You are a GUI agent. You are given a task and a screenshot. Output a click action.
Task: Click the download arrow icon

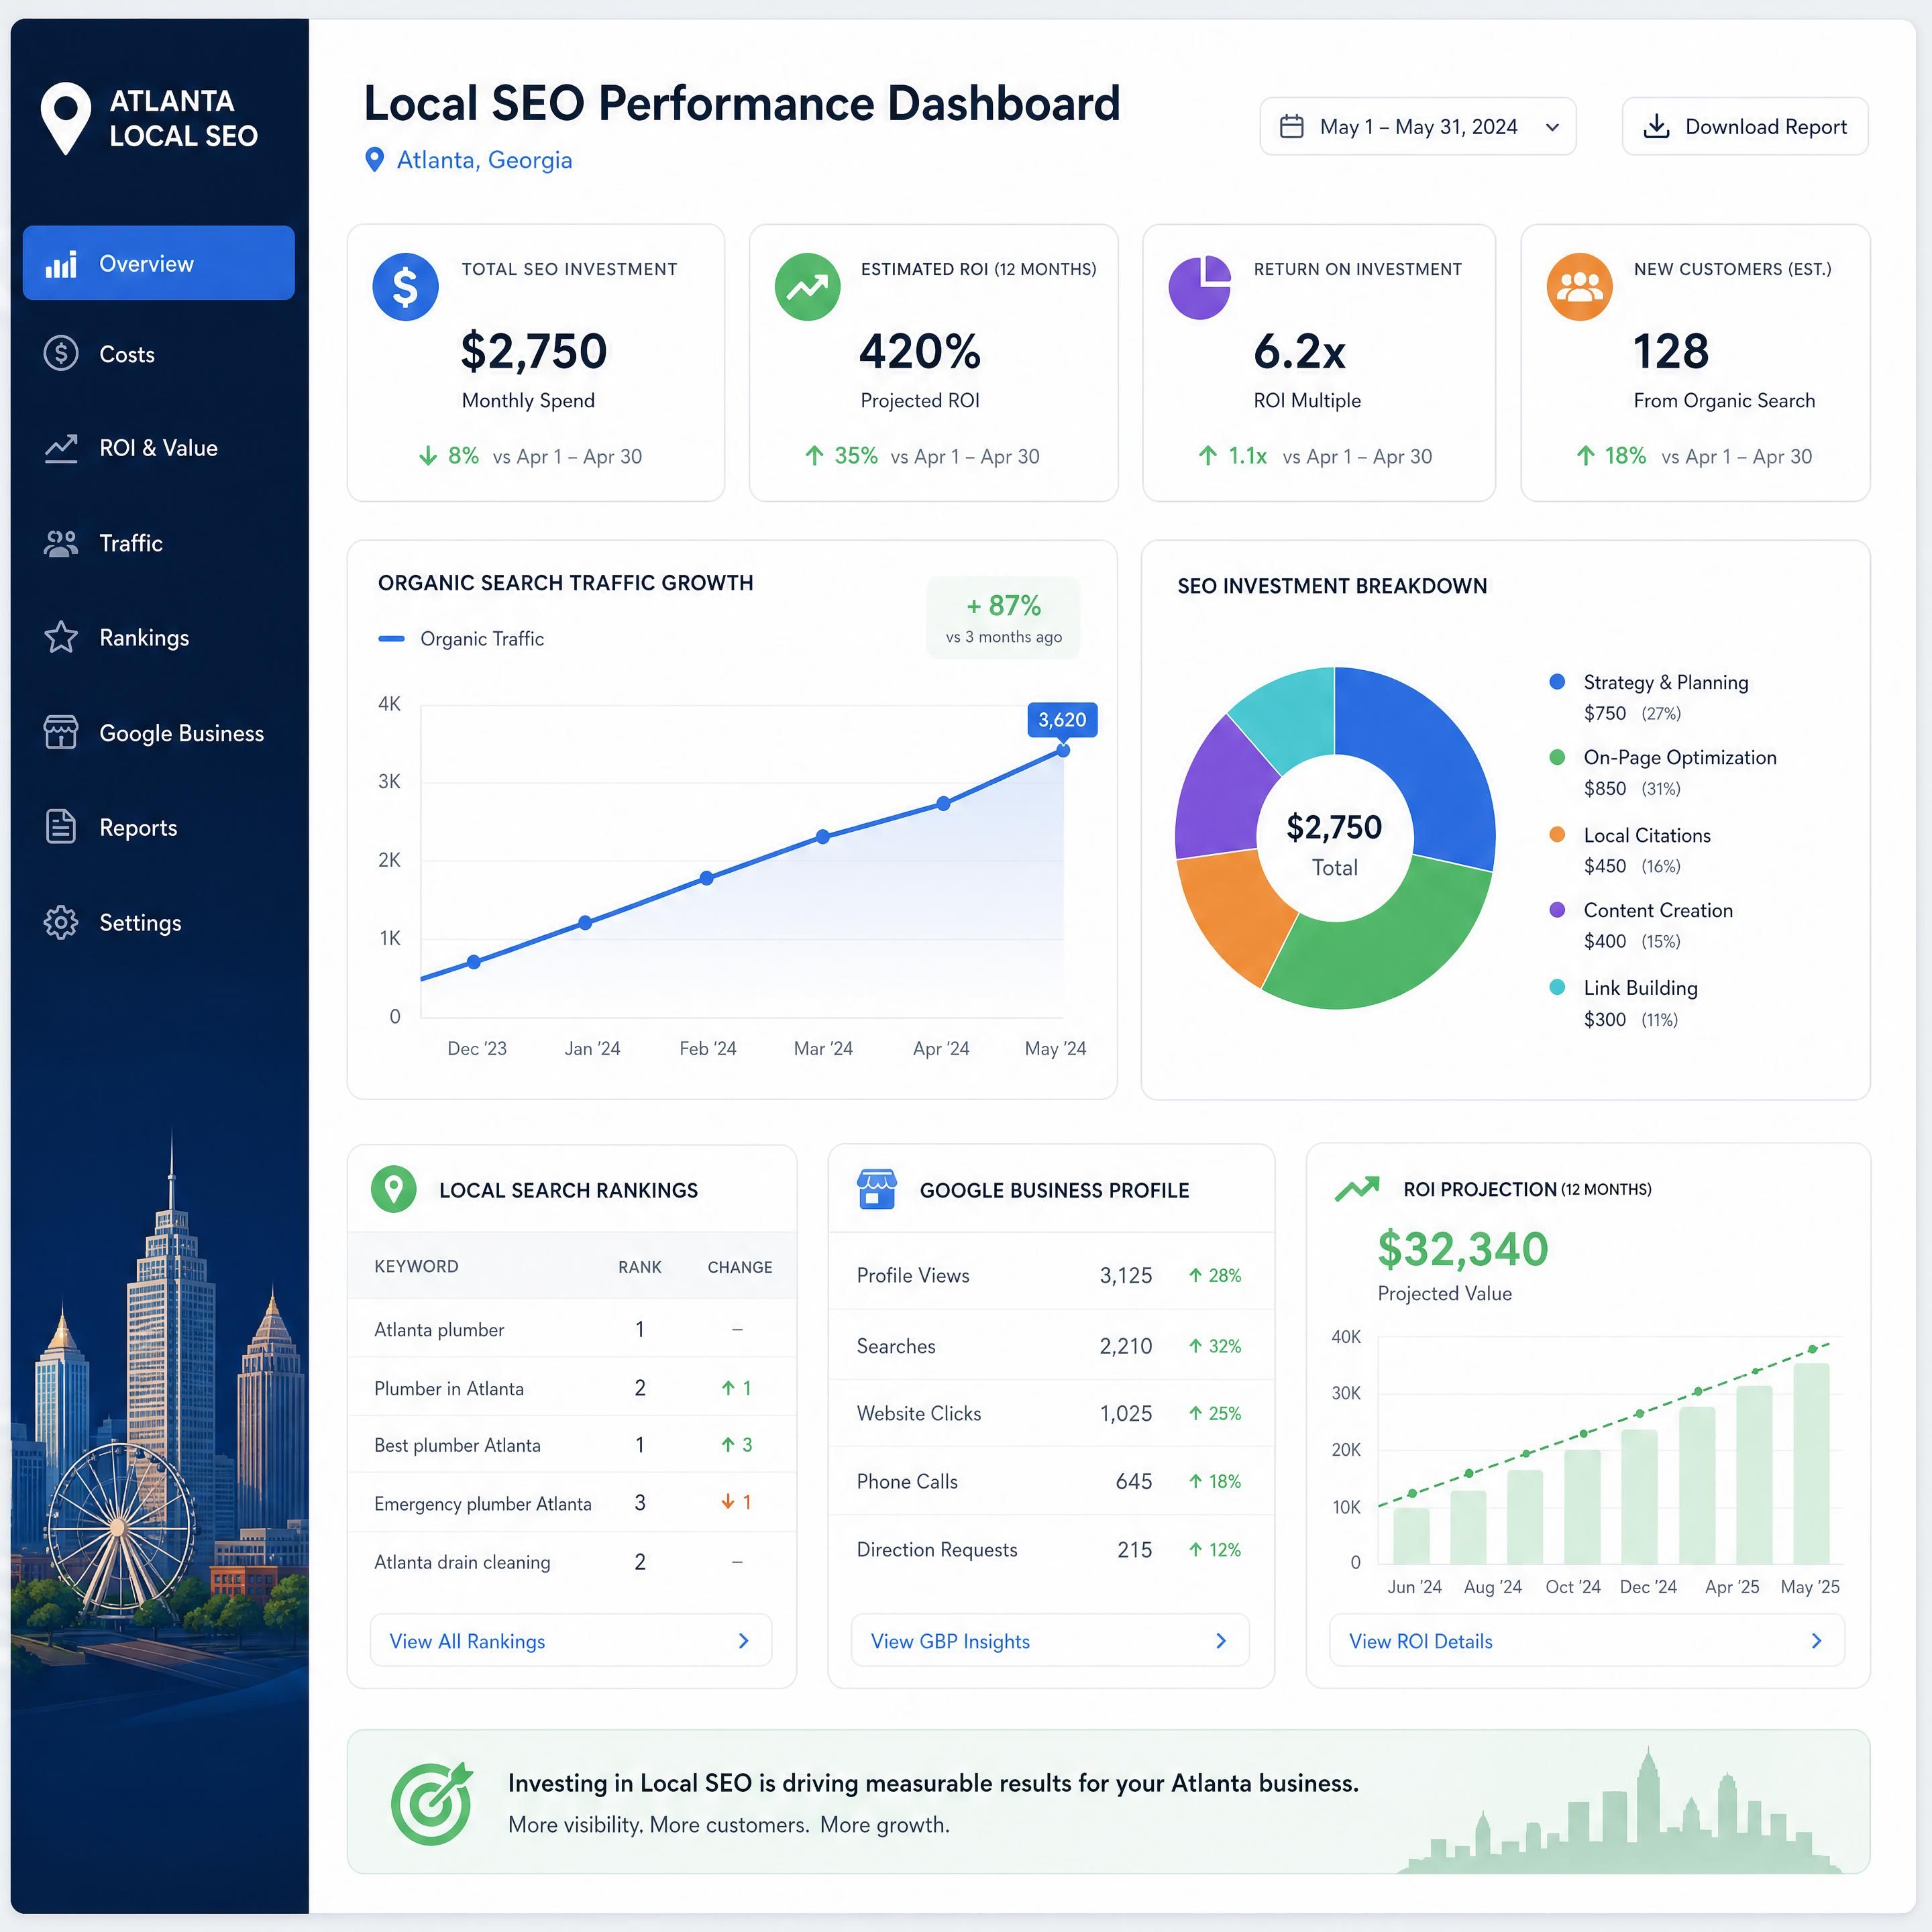pyautogui.click(x=1657, y=126)
